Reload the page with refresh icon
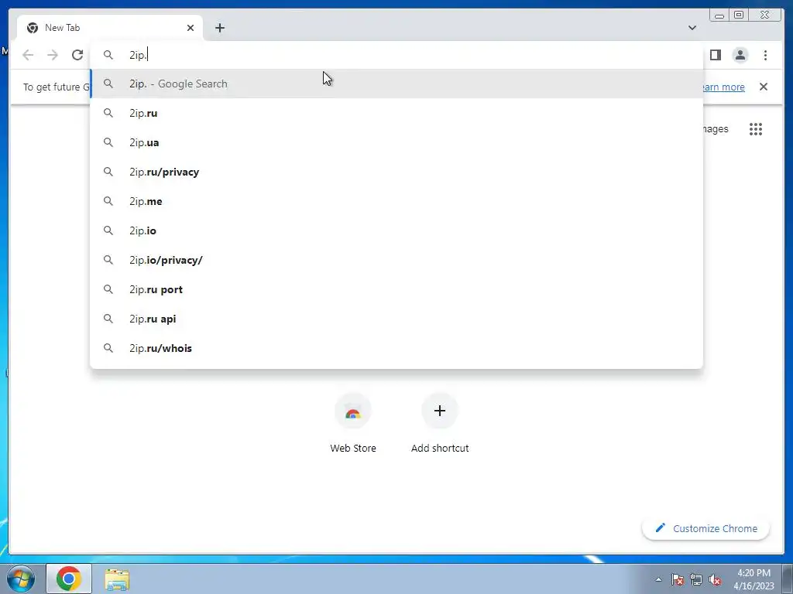The image size is (793, 594). tap(77, 55)
